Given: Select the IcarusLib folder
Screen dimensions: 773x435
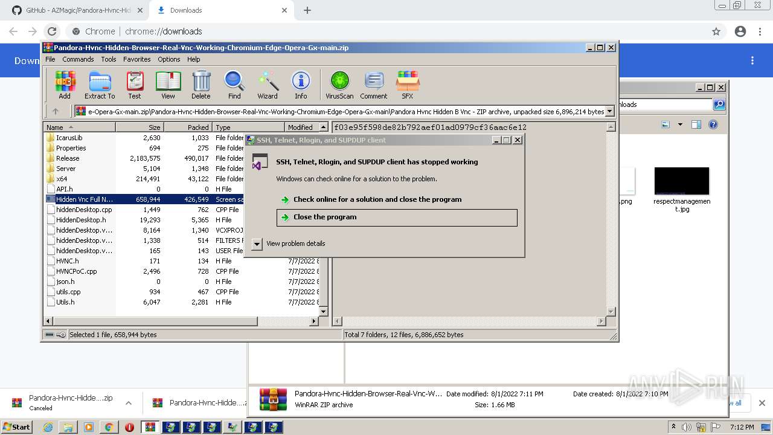Looking at the screenshot, I should (69, 138).
